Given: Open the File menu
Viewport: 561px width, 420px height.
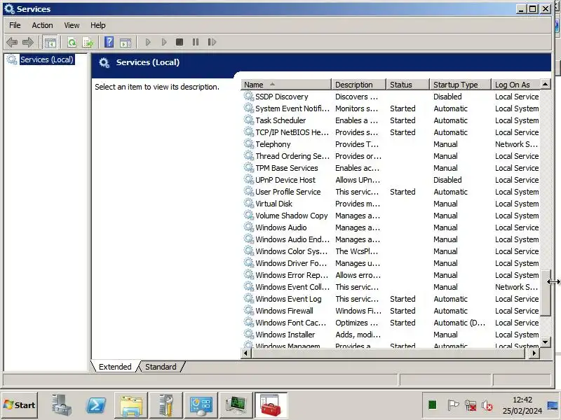Looking at the screenshot, I should tap(15, 25).
